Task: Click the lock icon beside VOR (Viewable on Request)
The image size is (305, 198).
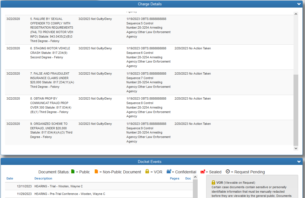Action: tap(213, 182)
